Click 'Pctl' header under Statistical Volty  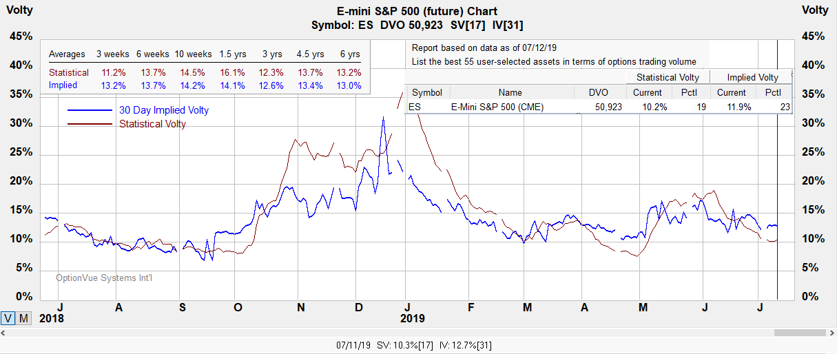pos(689,92)
